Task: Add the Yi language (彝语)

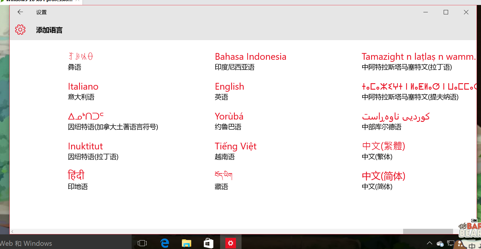Action: pos(81,62)
